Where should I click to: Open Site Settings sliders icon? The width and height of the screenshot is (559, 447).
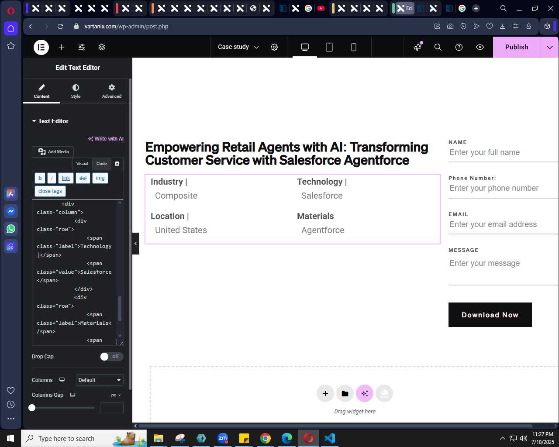coord(82,47)
